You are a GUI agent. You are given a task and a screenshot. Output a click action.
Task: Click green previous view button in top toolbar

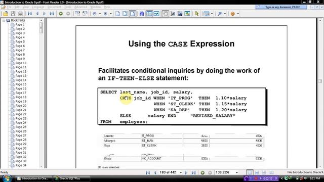[61, 14]
